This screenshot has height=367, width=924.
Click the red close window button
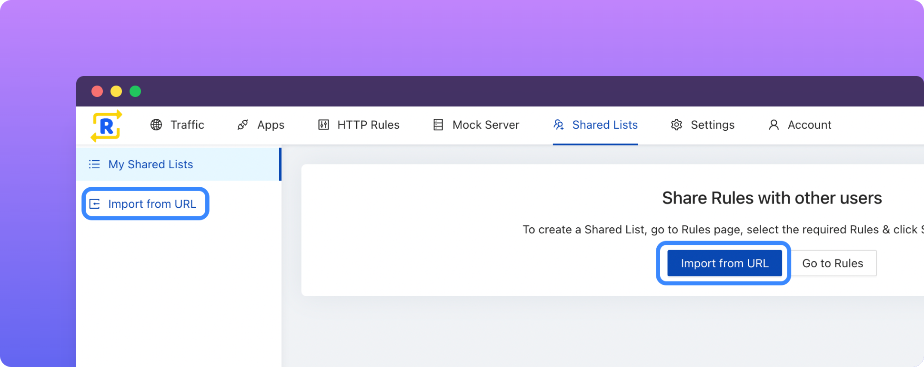point(97,91)
